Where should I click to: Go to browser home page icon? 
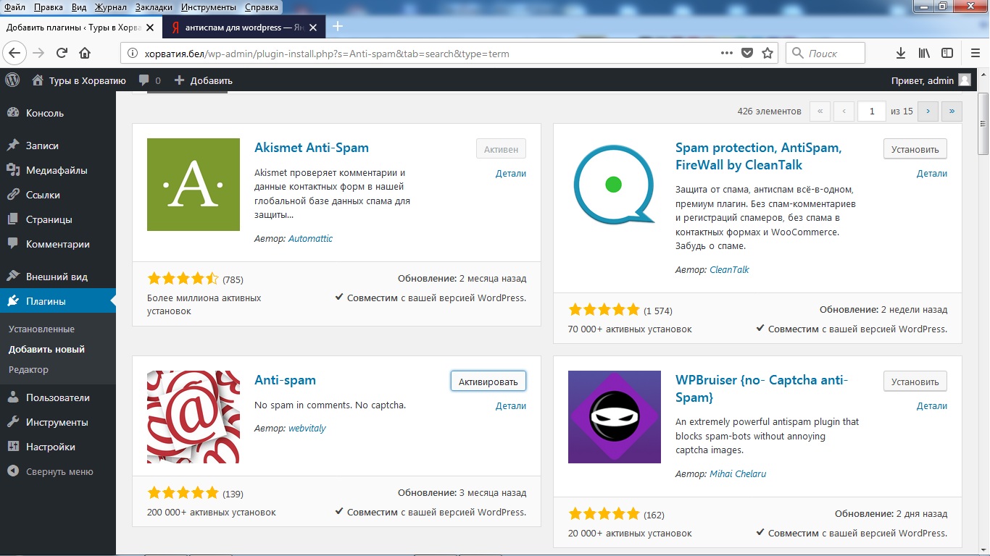(x=85, y=53)
